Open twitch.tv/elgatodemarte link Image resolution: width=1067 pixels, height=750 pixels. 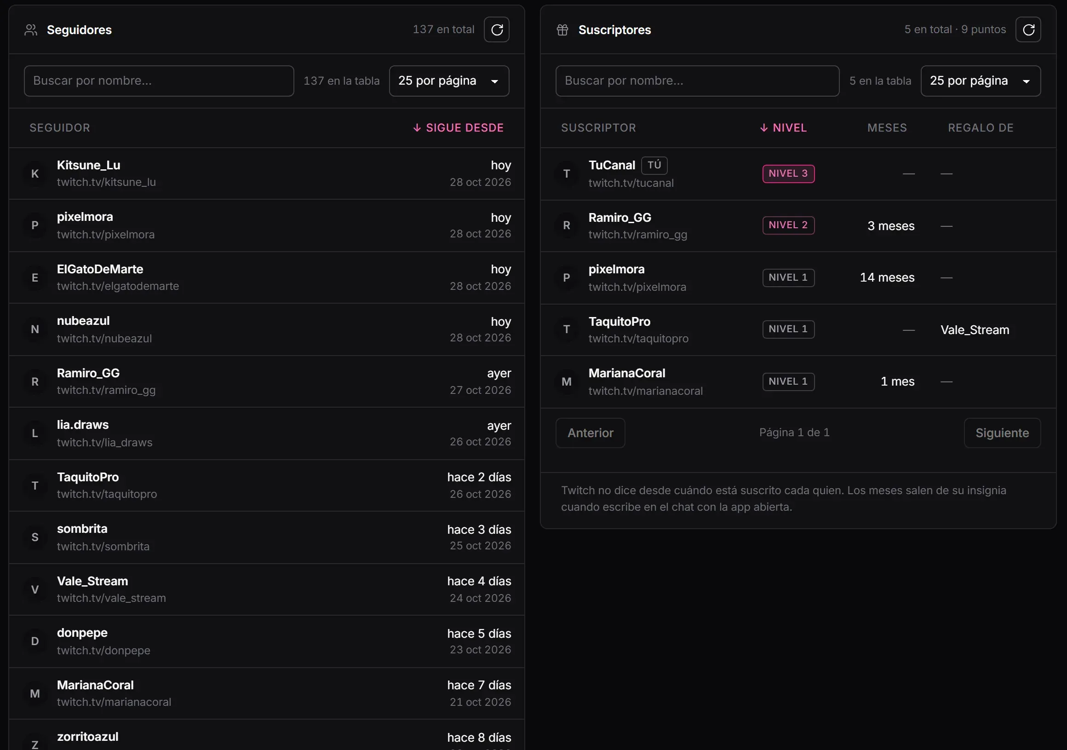pyautogui.click(x=118, y=286)
